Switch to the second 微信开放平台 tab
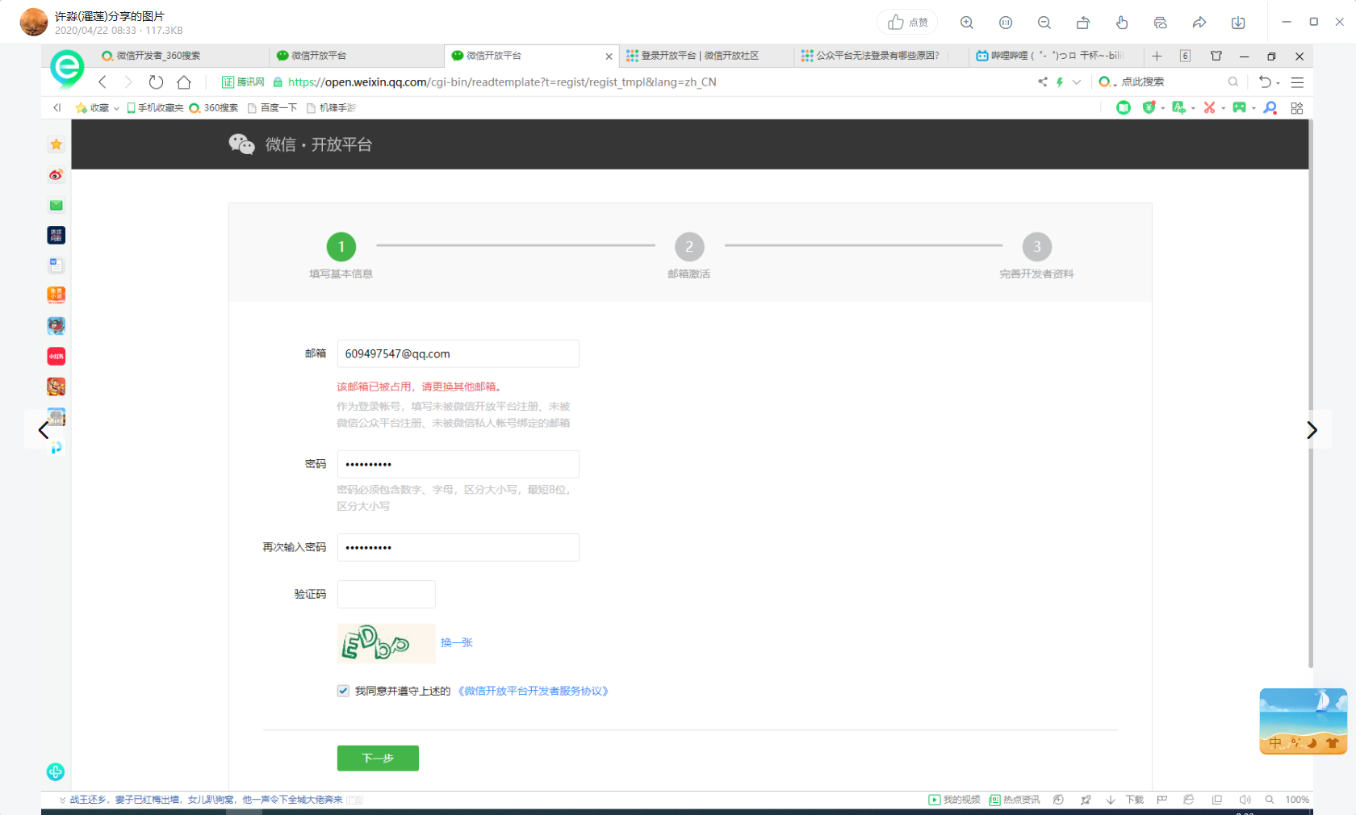Viewport: 1356px width, 815px height. pyautogui.click(x=531, y=56)
